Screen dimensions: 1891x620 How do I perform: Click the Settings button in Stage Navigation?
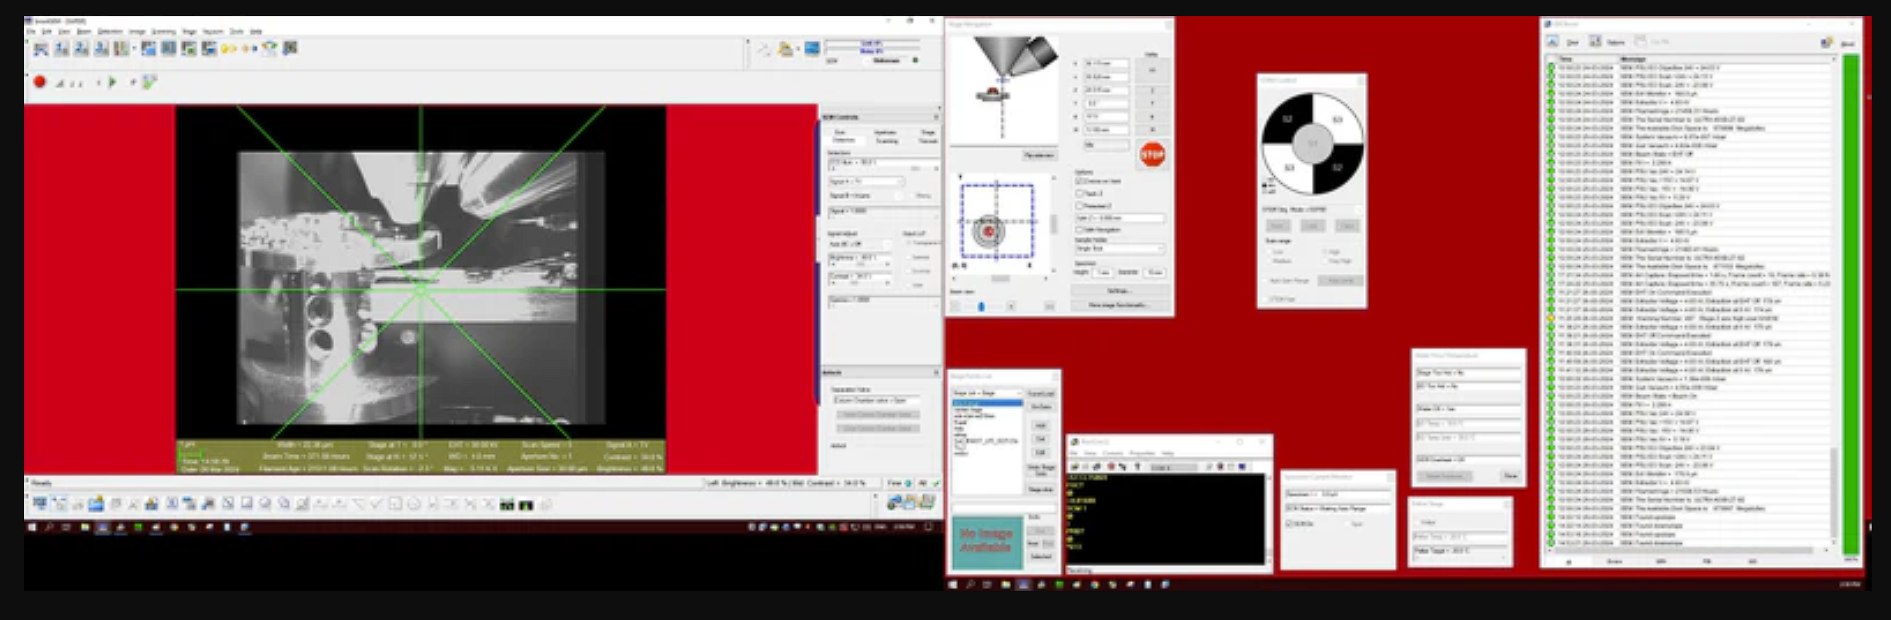point(1119,291)
